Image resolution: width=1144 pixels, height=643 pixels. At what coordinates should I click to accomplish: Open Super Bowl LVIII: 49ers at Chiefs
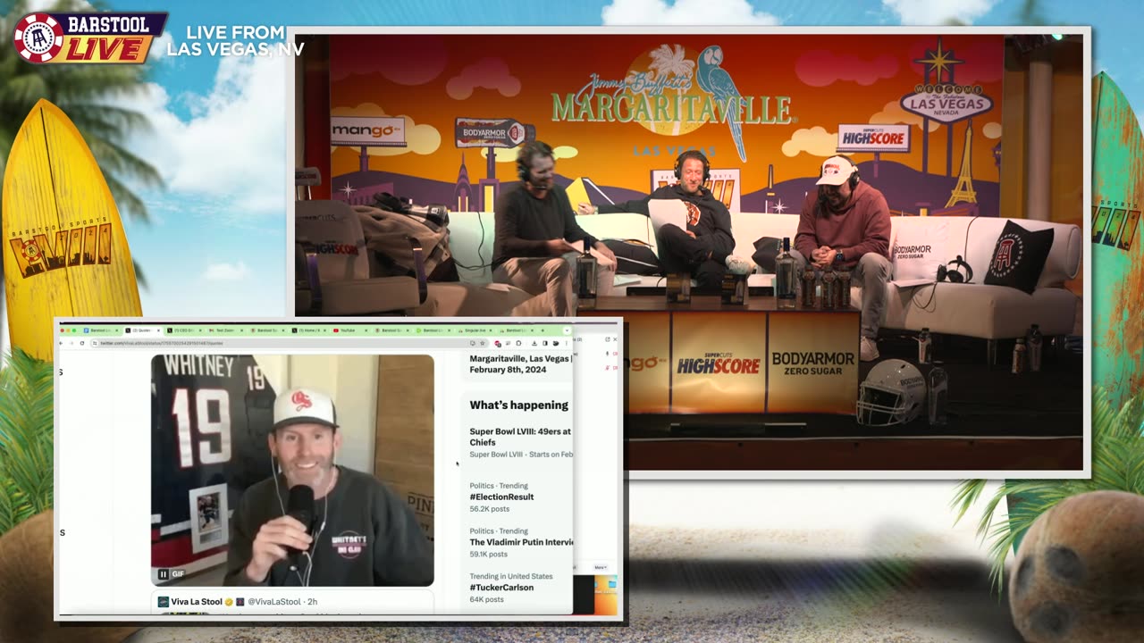point(520,437)
